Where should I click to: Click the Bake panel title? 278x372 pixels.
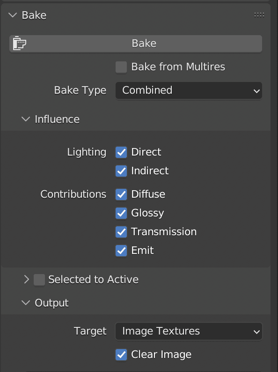click(x=34, y=15)
